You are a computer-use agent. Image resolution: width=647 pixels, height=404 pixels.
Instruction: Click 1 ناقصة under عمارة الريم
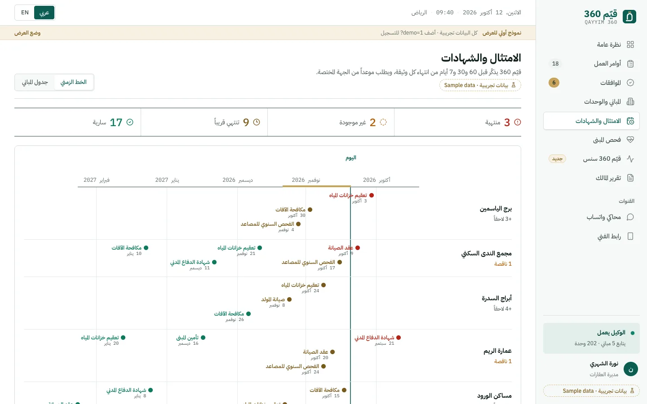pyautogui.click(x=503, y=361)
